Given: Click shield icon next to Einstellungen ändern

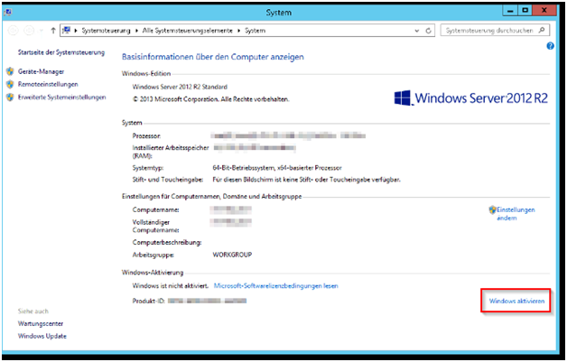Looking at the screenshot, I should coord(492,209).
